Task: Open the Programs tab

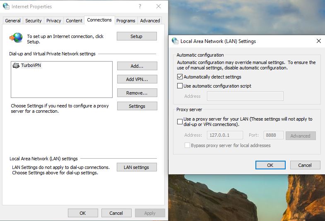Action: (x=126, y=21)
